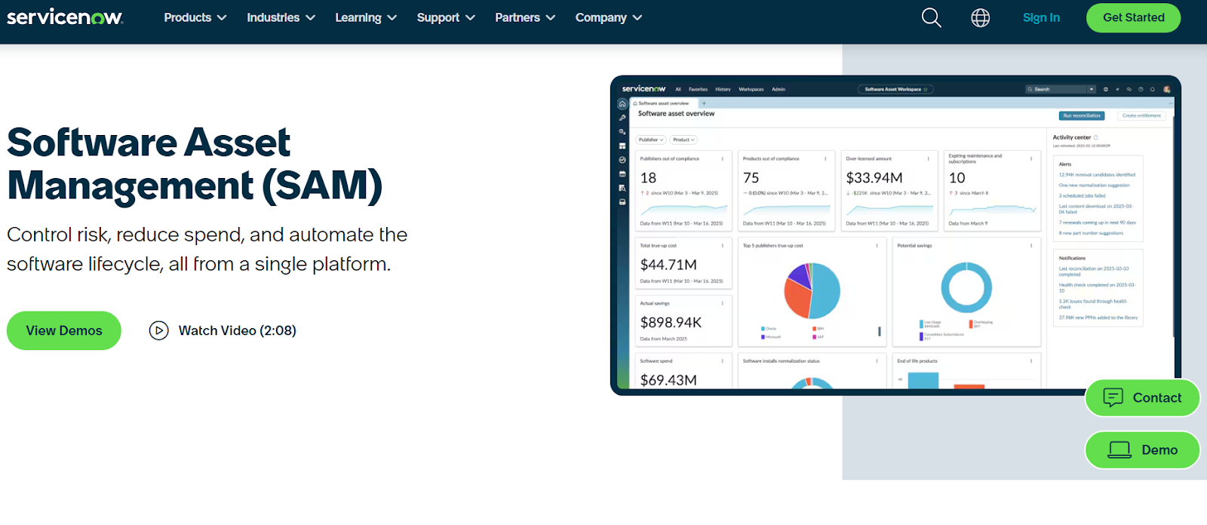This screenshot has width=1207, height=525.
Task: Click the globe icon in dashboard header
Action: click(1106, 89)
